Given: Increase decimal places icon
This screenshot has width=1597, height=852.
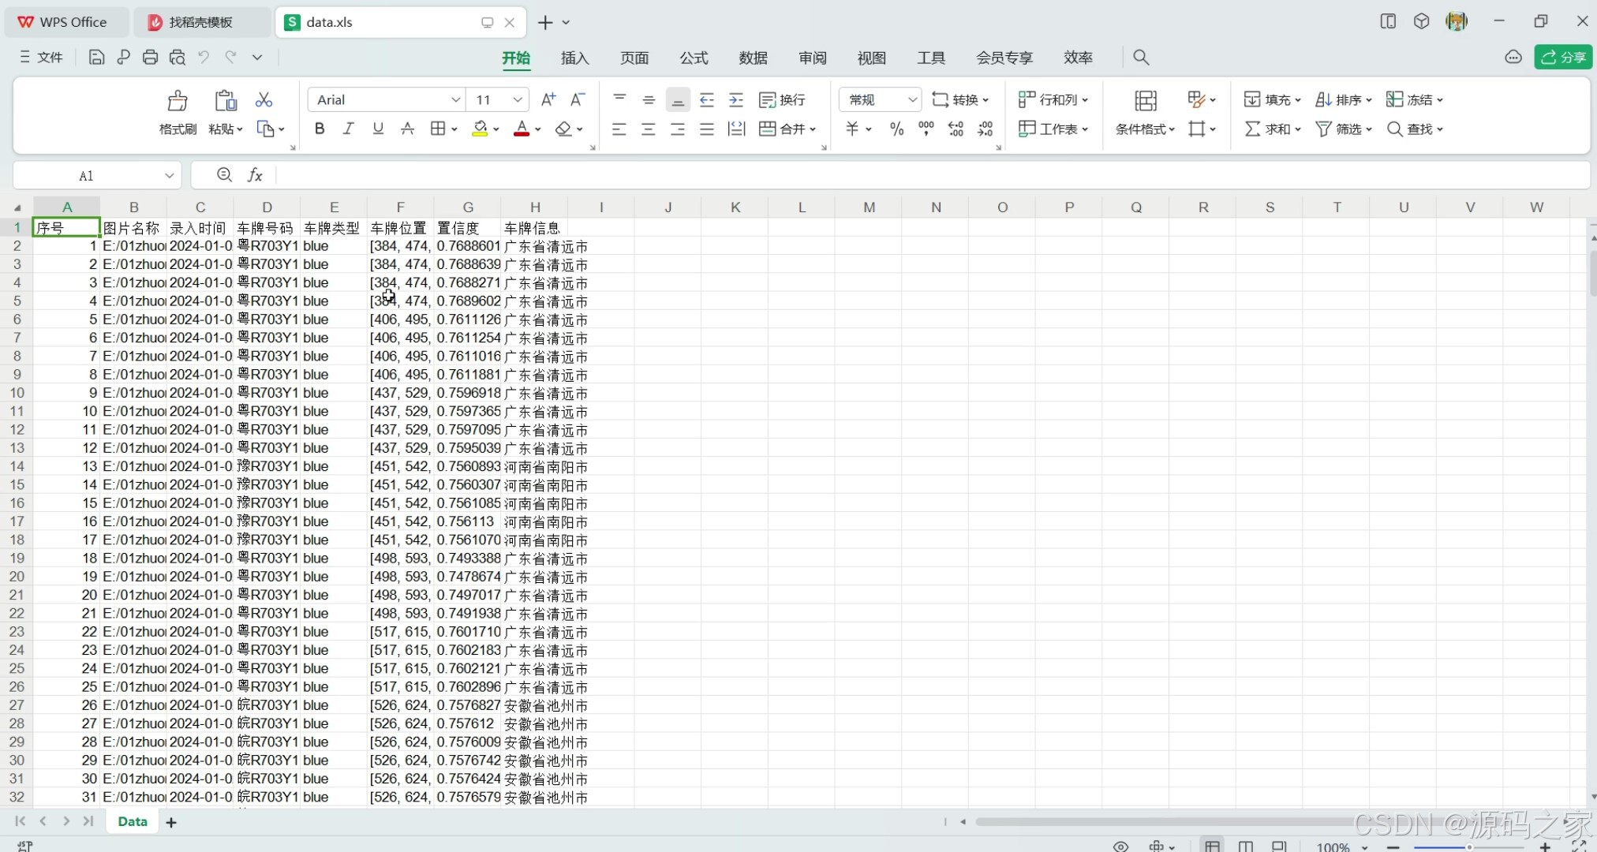Looking at the screenshot, I should 956,129.
